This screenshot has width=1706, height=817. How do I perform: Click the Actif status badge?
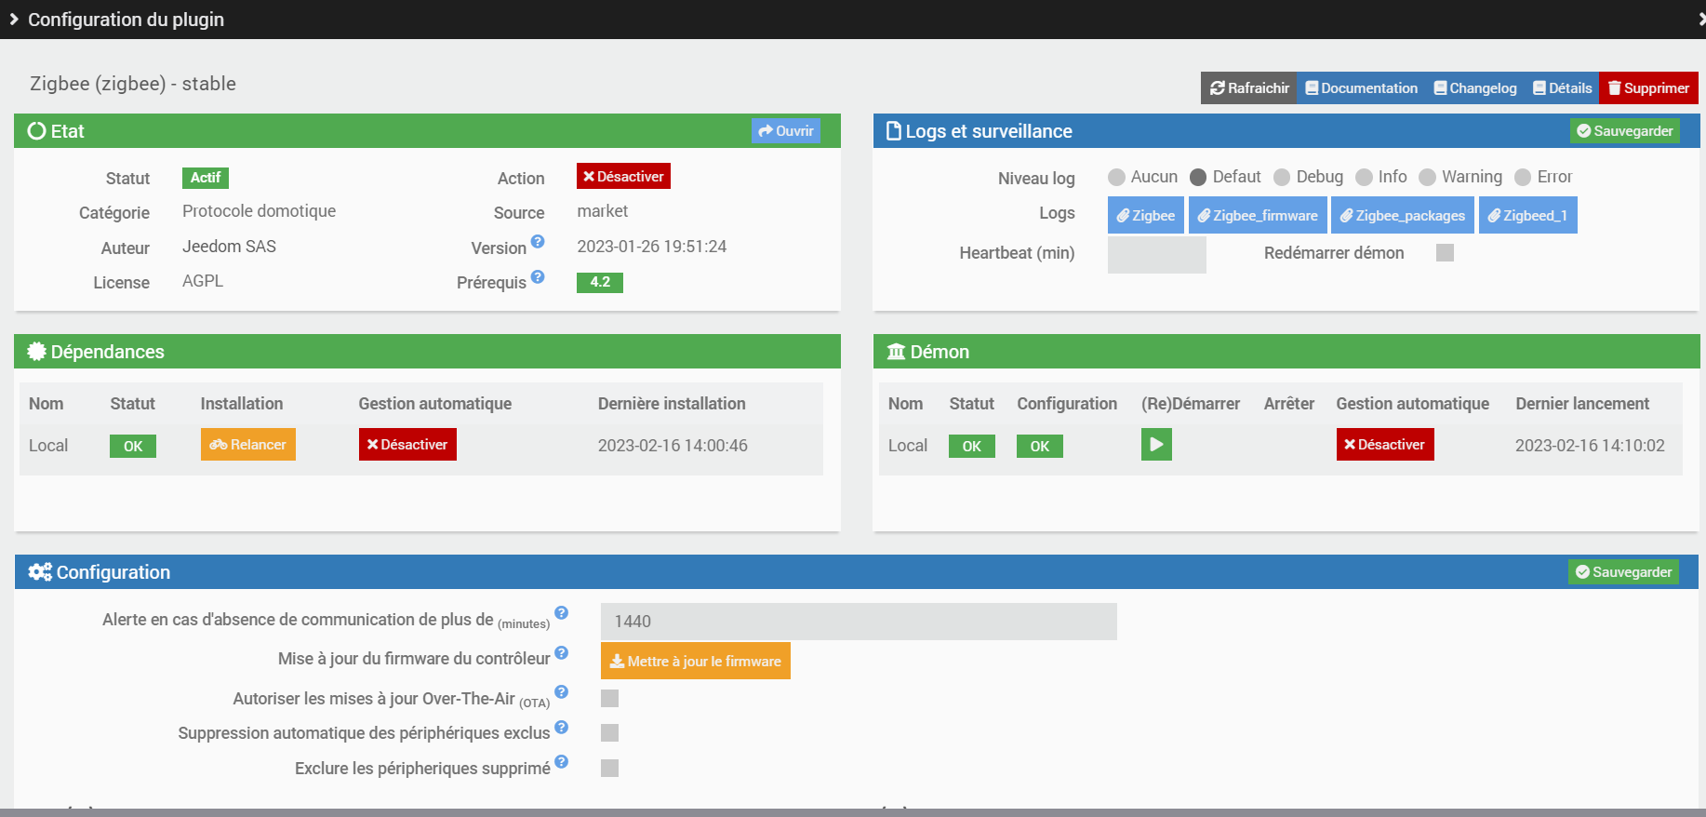pos(206,178)
